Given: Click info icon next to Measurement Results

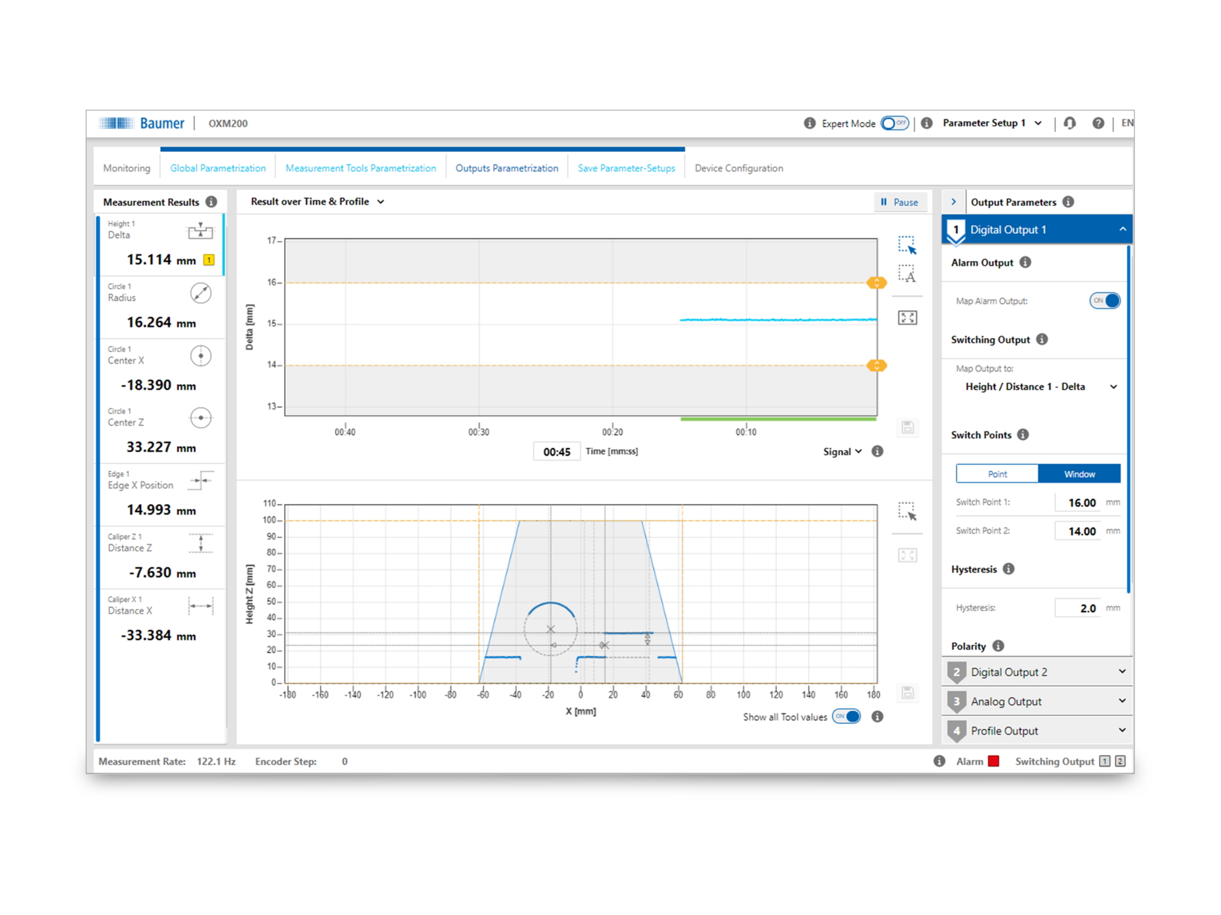Looking at the screenshot, I should point(211,202).
